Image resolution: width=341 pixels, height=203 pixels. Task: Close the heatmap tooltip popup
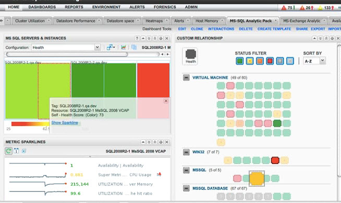[166, 101]
